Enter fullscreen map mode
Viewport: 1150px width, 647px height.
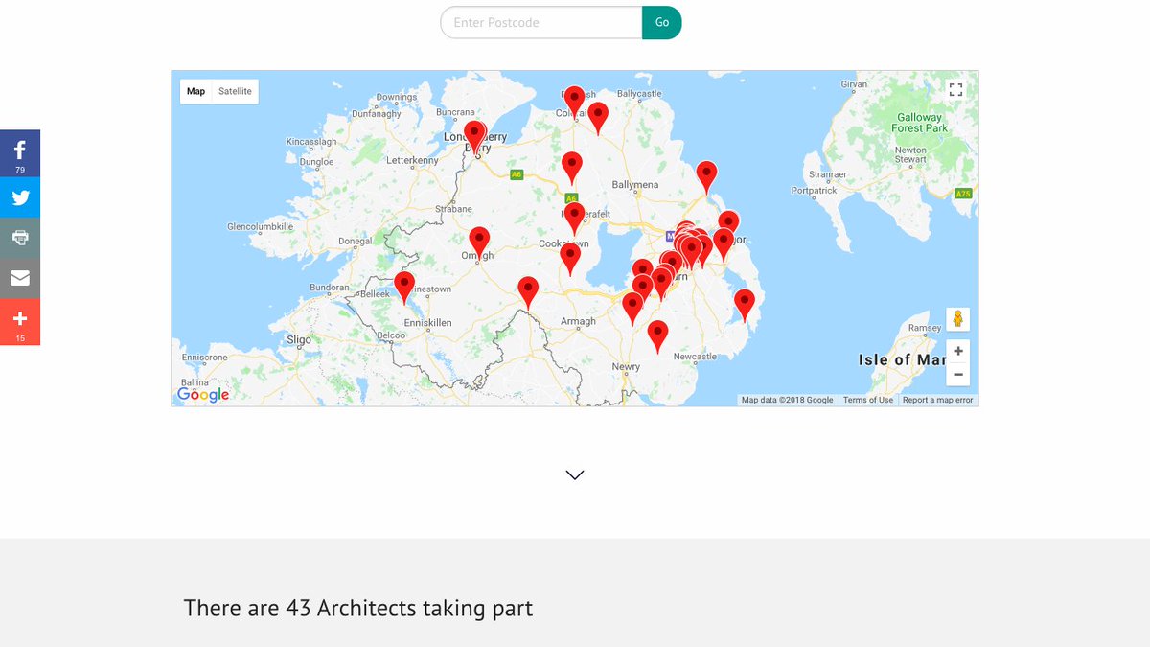[x=955, y=89]
